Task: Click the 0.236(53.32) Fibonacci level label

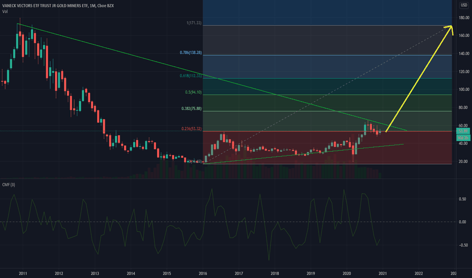Action: click(191, 128)
